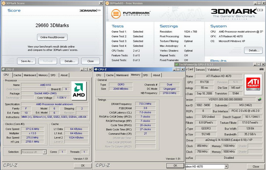This screenshot has width=266, height=170.
Task: Switch to Cache tab in left CPU-Z
Action: pos(17,75)
